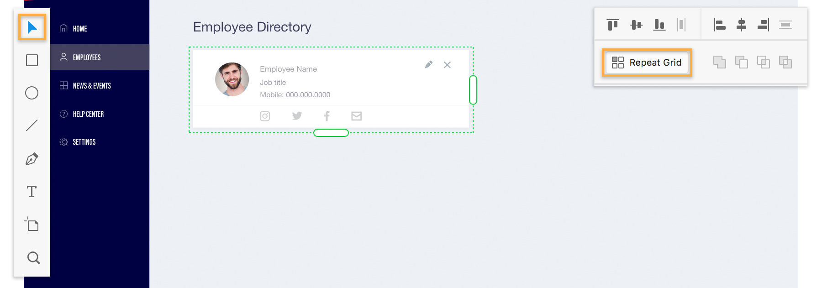Click the right green grid handle

click(473, 90)
